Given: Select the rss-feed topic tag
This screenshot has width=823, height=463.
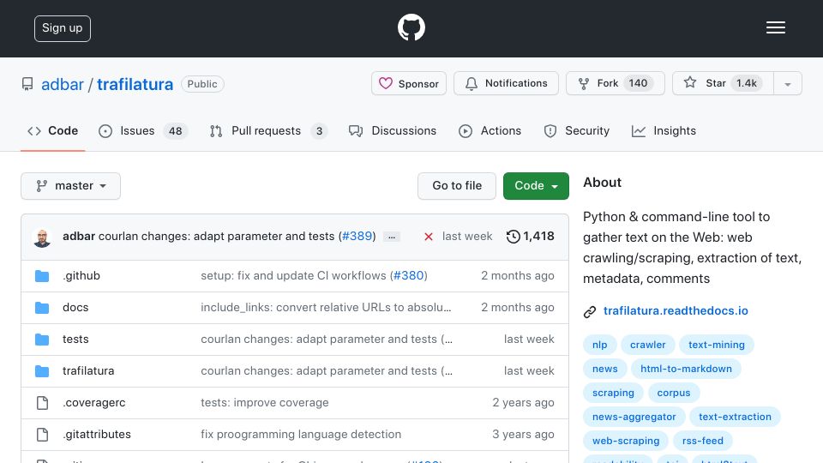Looking at the screenshot, I should [703, 442].
